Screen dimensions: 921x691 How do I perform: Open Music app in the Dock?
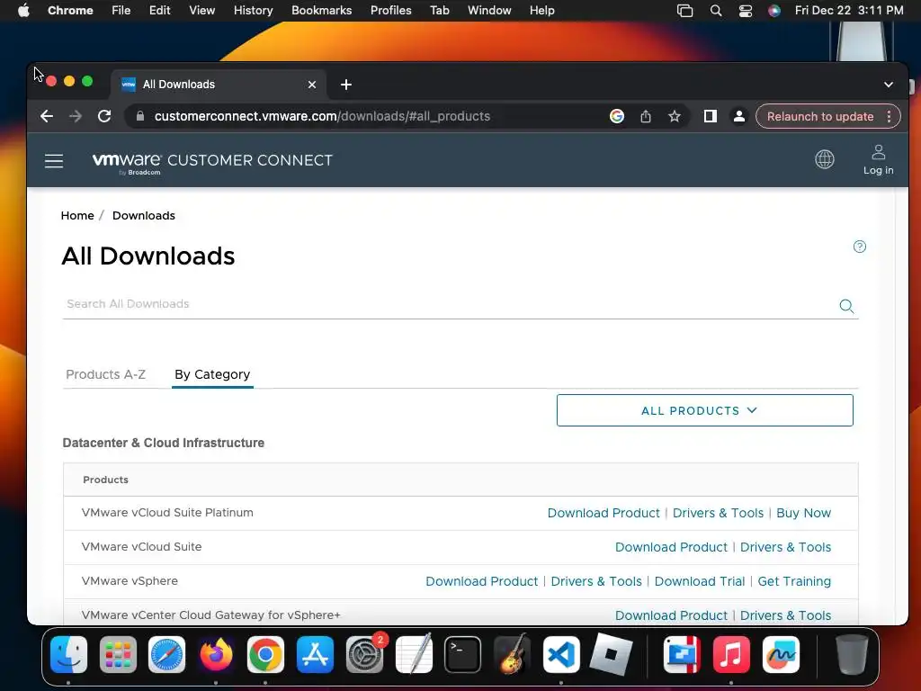click(x=731, y=654)
